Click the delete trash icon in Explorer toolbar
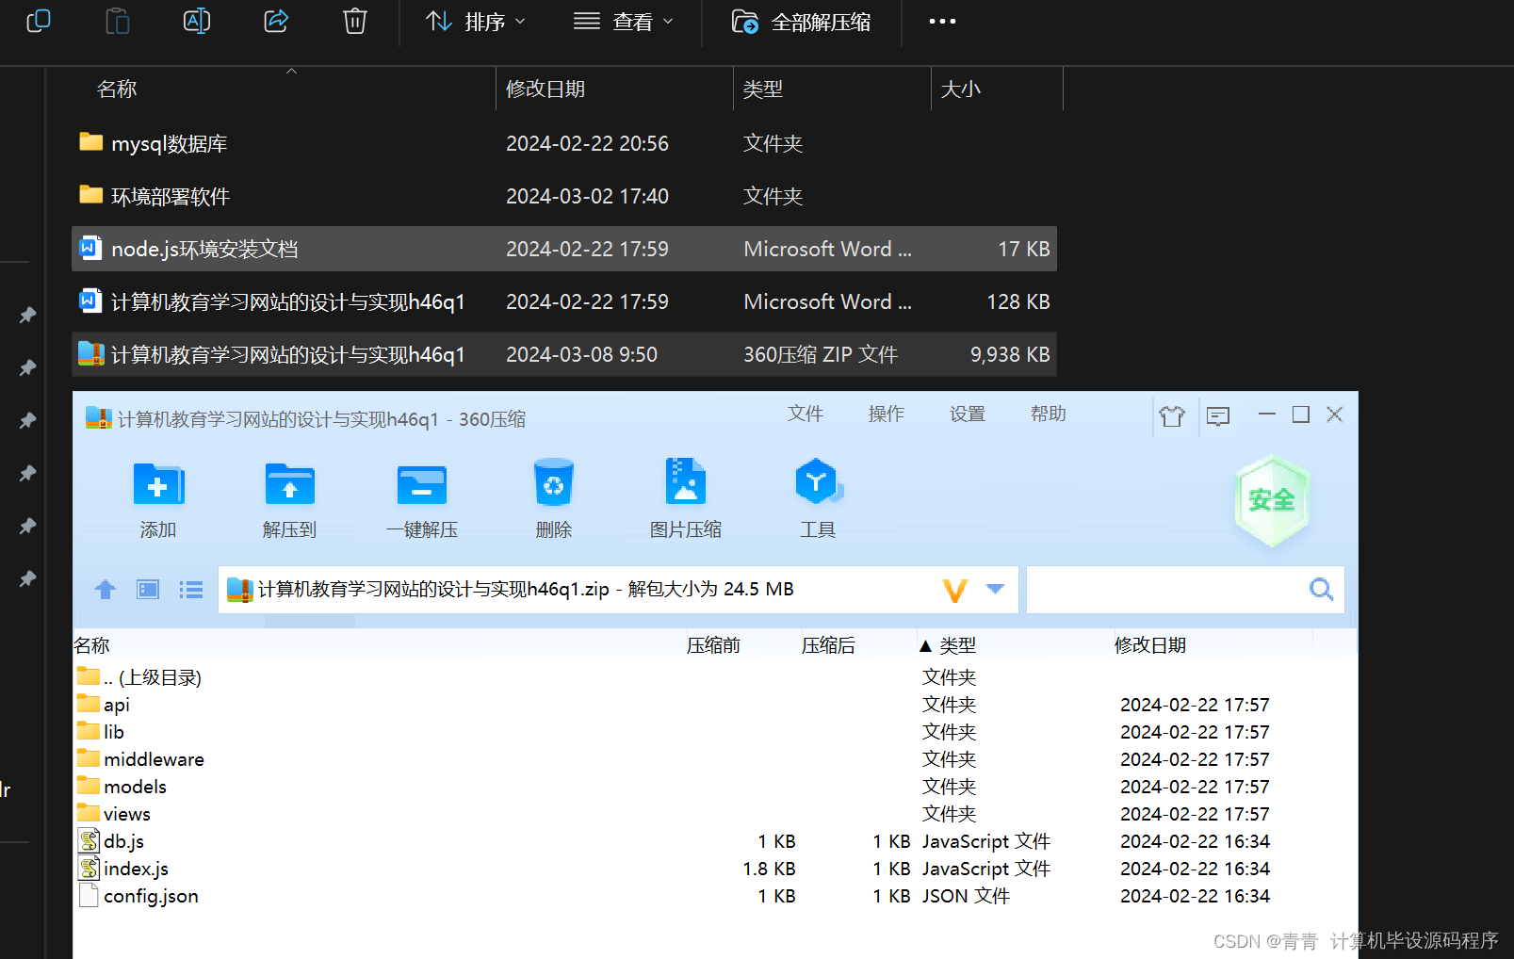Screen dimensions: 1514x959 354,21
